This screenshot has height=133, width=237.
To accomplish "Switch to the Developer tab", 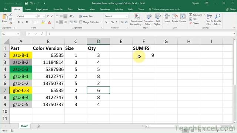I will point(105,9).
